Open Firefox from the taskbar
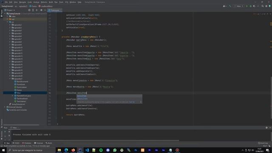Image resolution: width=272 pixels, height=153 pixels. tap(73, 150)
